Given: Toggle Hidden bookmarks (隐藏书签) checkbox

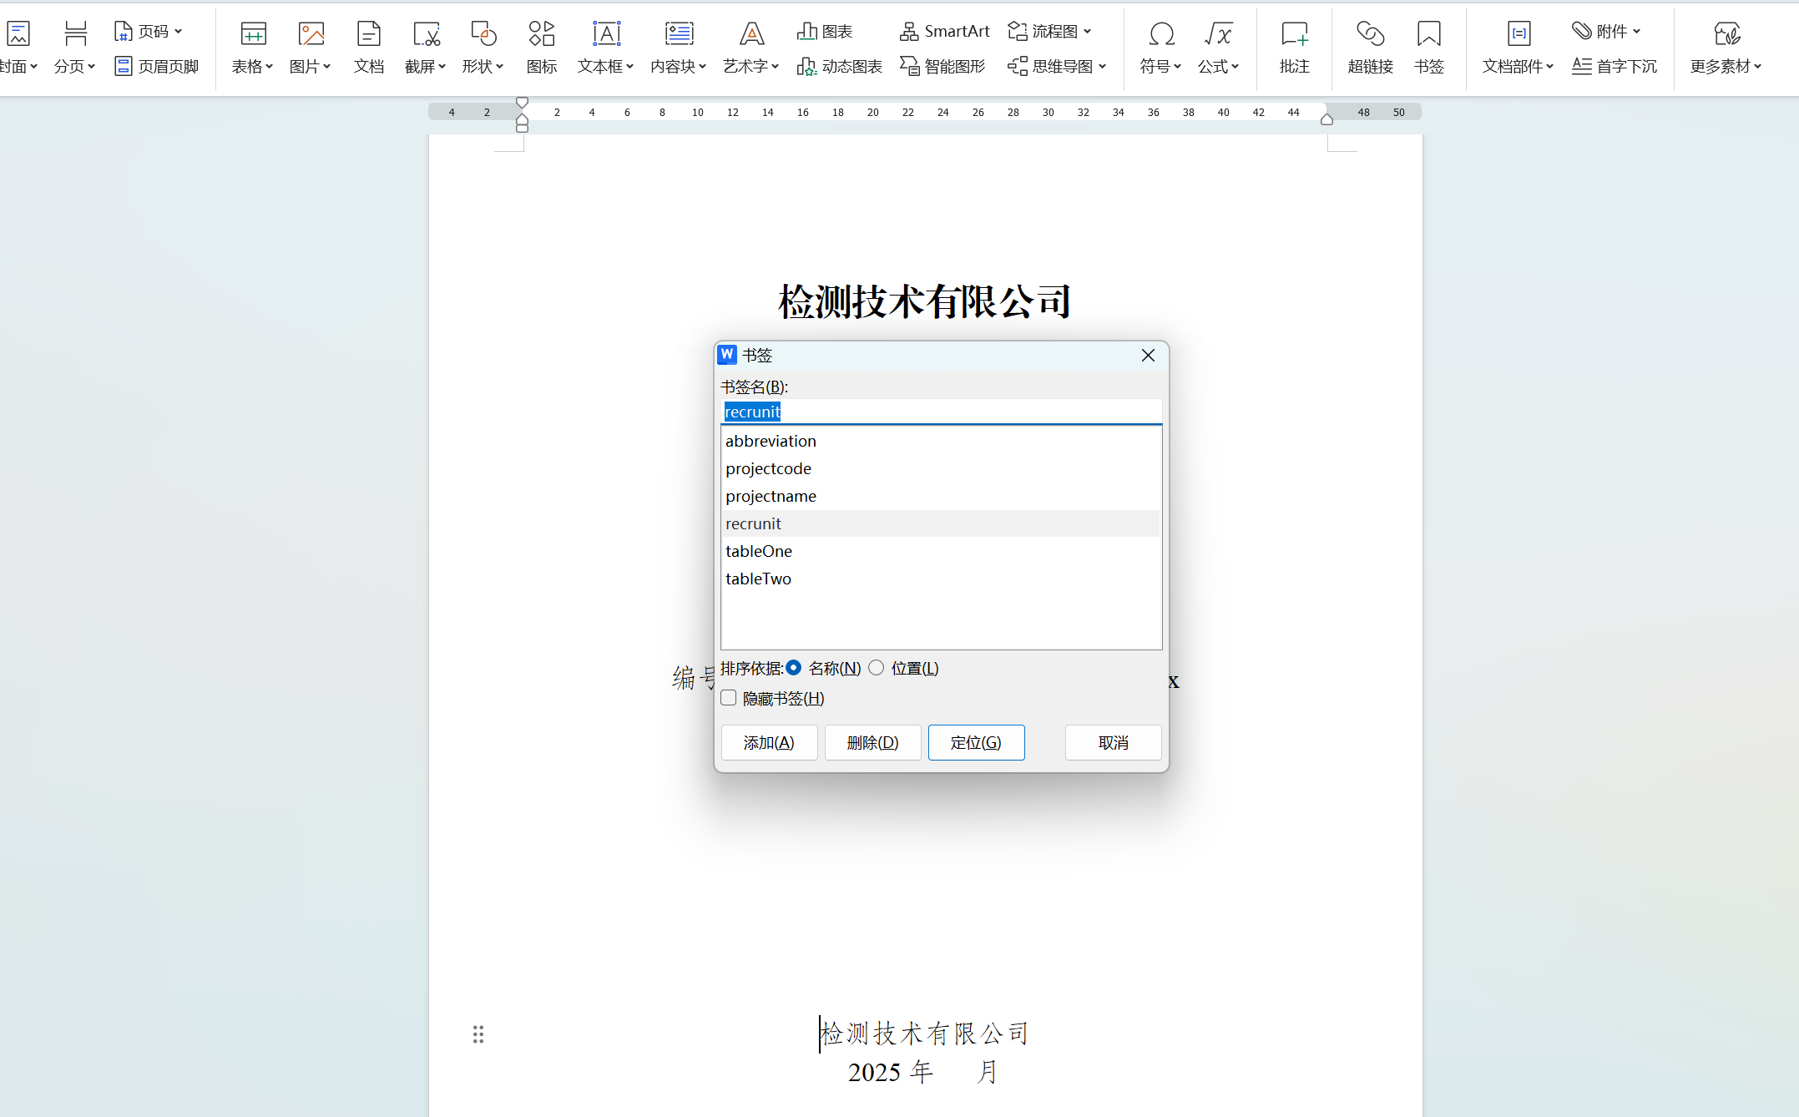Looking at the screenshot, I should click(x=729, y=698).
